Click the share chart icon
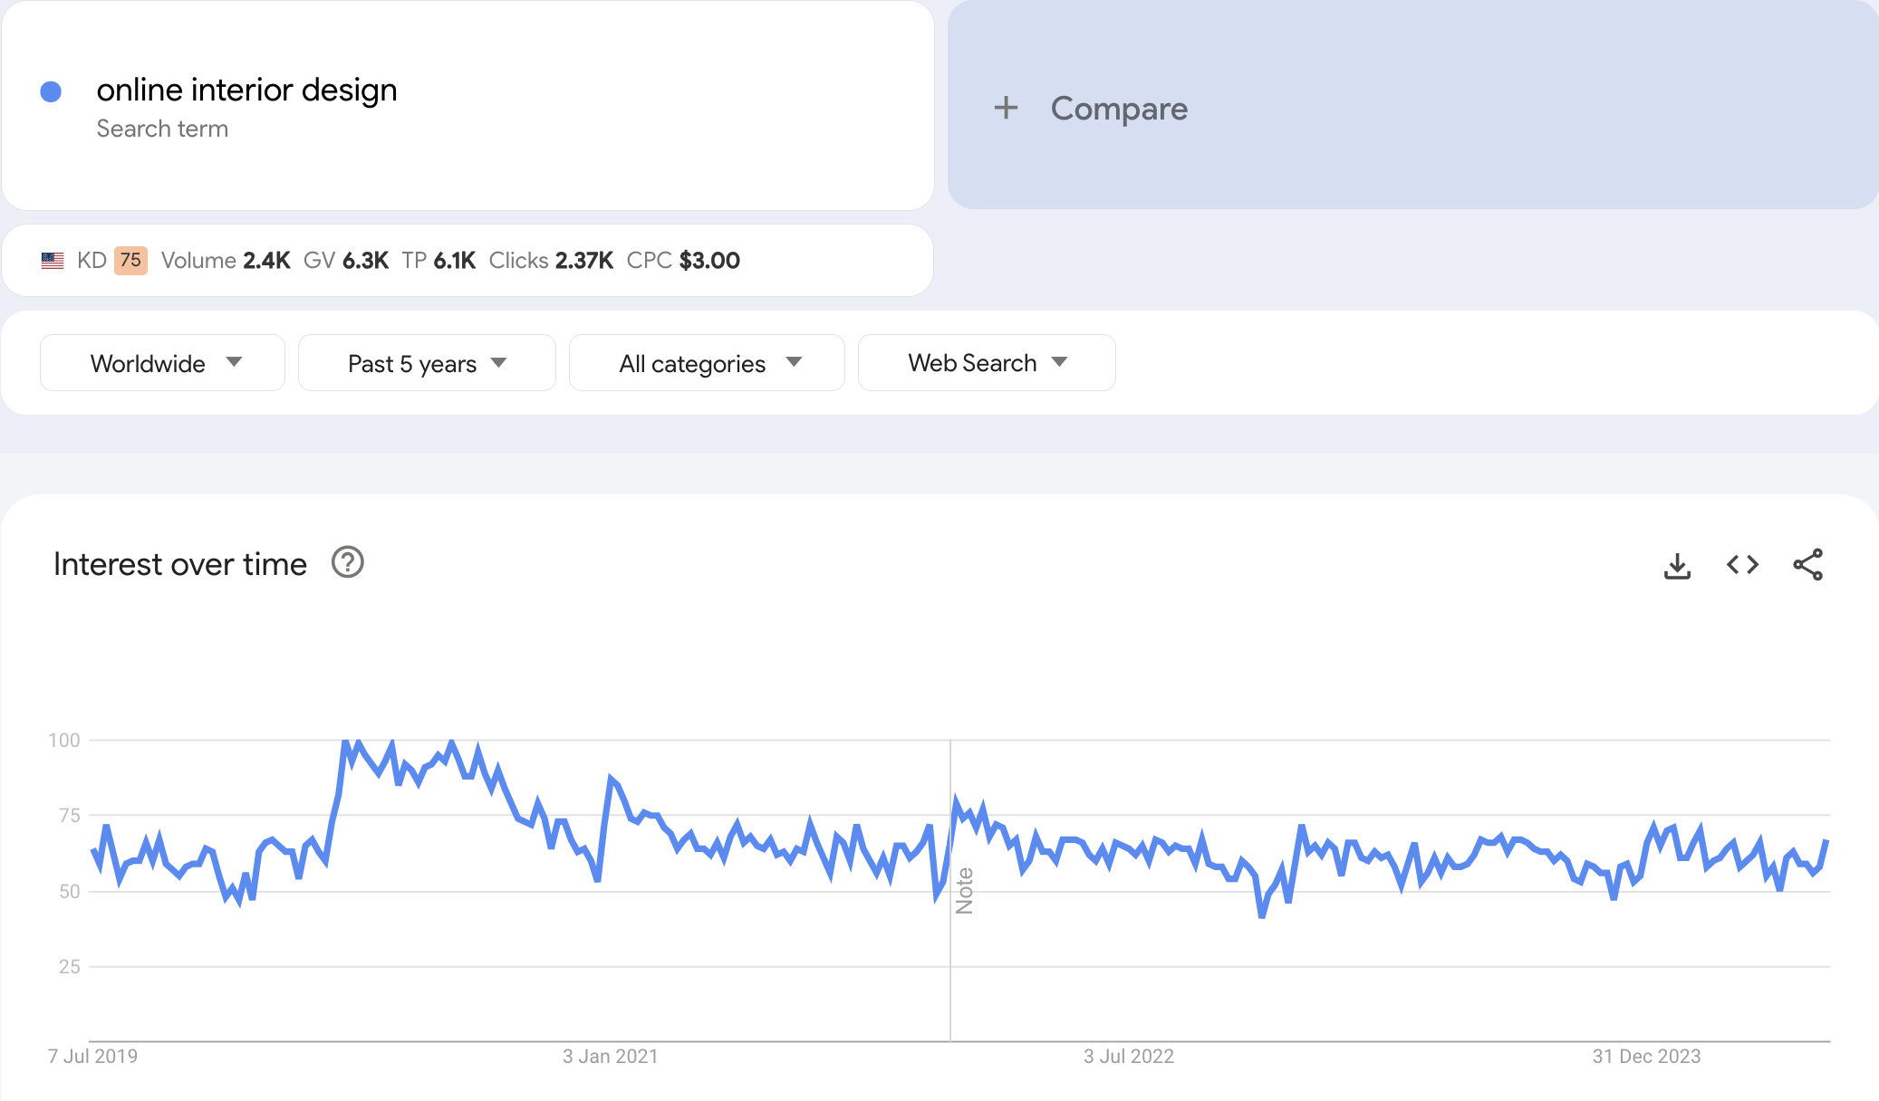Viewport: 1879px width, 1101px height. (1807, 565)
